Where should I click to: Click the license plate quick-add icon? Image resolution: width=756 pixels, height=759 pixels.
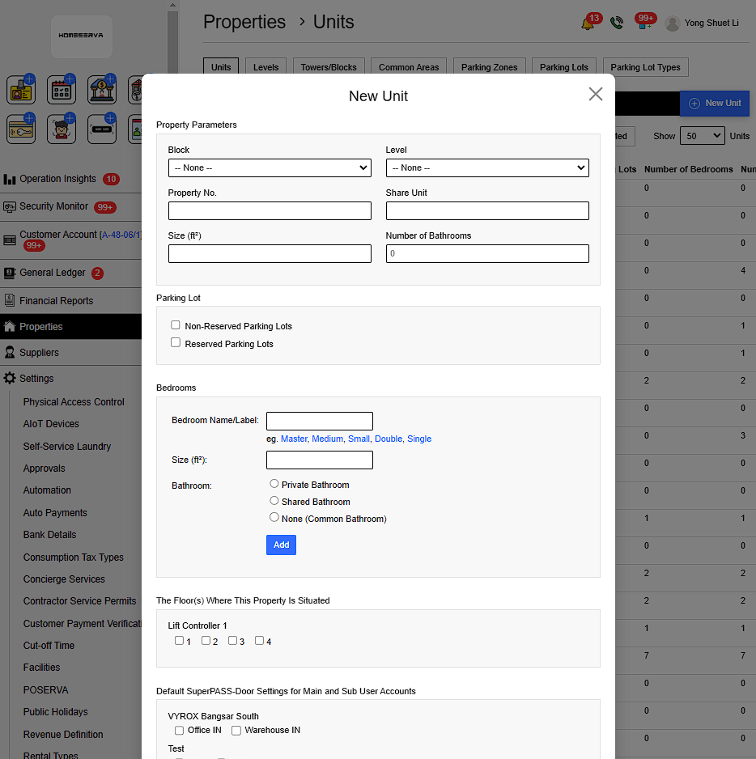point(101,129)
